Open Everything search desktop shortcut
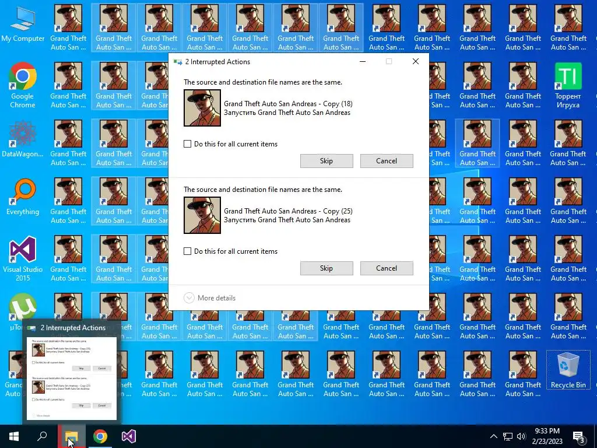Image resolution: width=597 pixels, height=448 pixels. [x=23, y=197]
